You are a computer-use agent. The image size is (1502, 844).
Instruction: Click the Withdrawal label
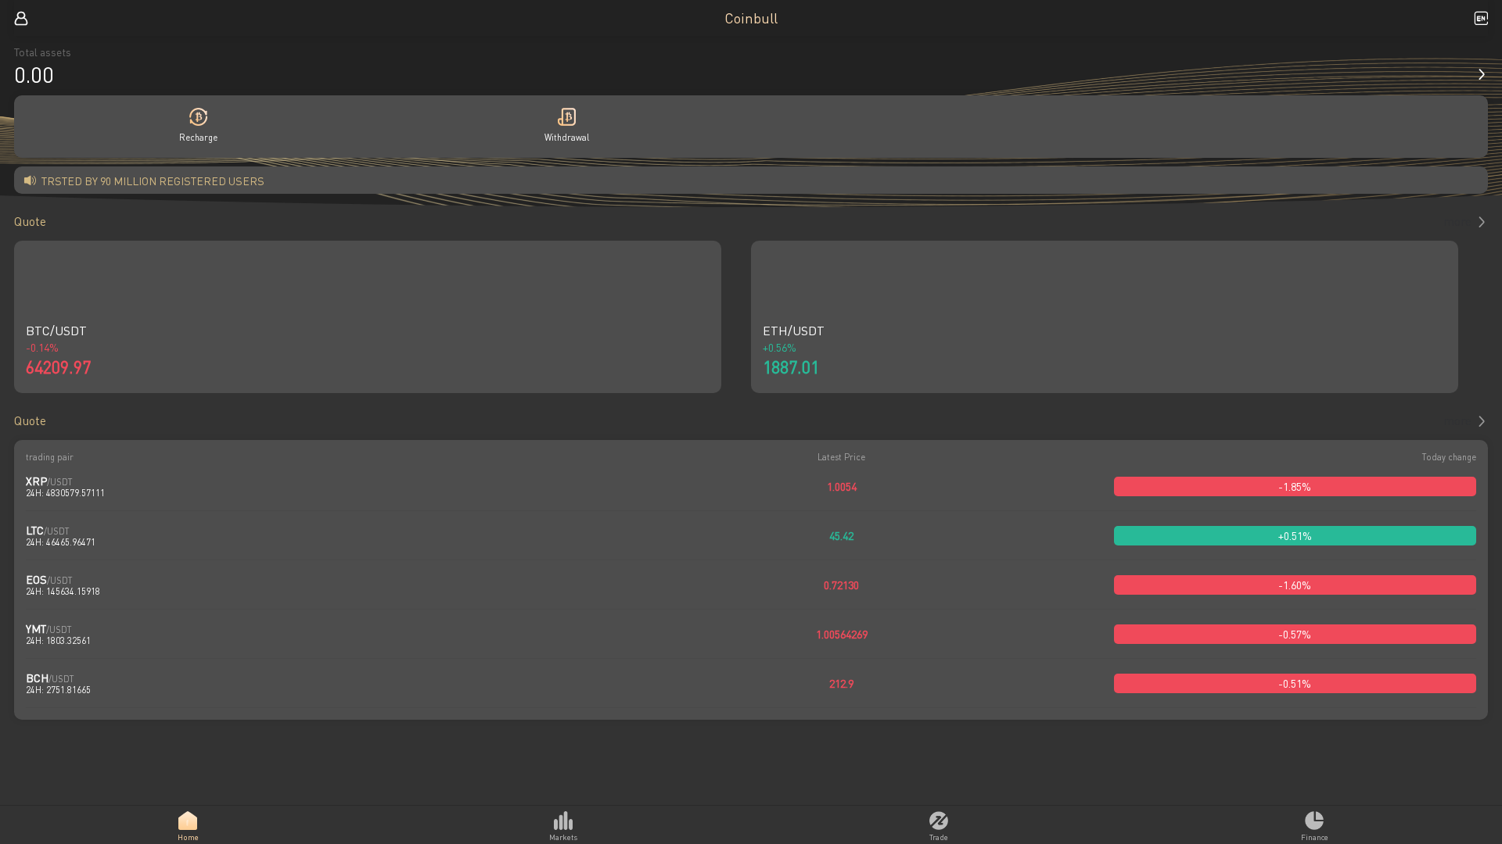click(x=566, y=138)
